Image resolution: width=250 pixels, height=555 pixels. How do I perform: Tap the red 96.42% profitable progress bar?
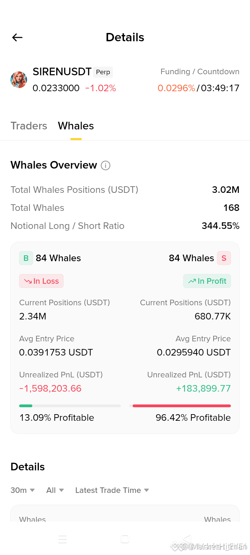pos(180,405)
